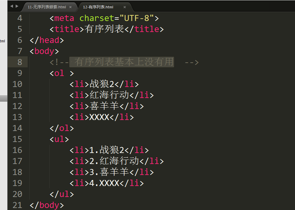Click the closing ol tag on line 14
The width and height of the screenshot is (295, 210).
pyautogui.click(x=62, y=128)
